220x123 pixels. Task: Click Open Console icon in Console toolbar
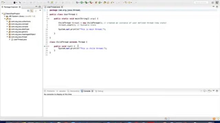[209, 91]
